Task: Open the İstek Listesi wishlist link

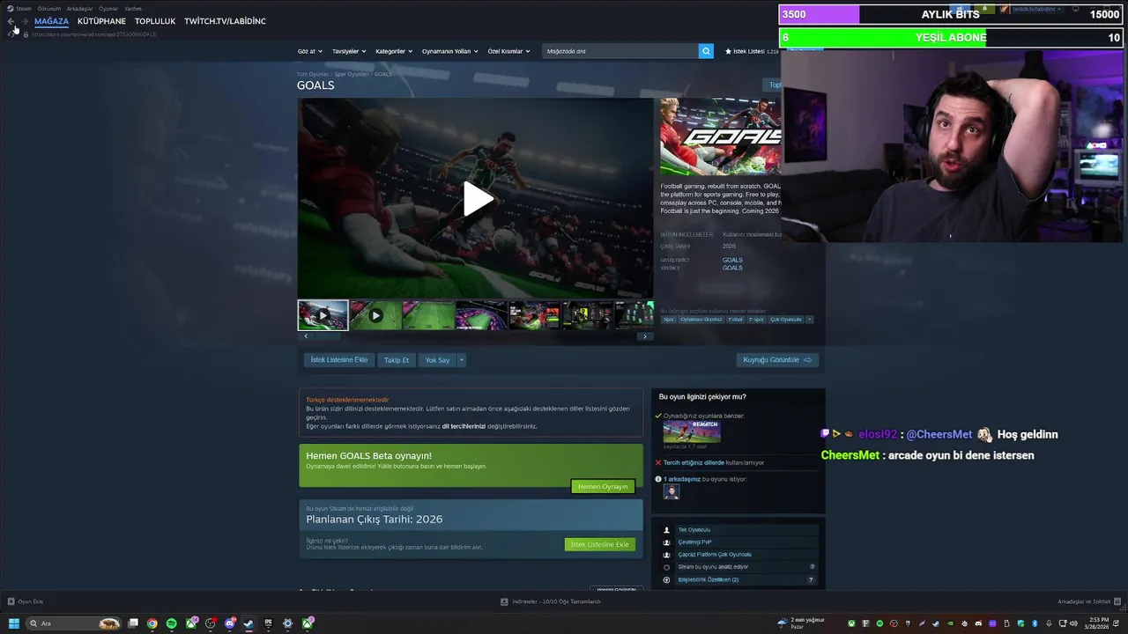Action: click(751, 51)
